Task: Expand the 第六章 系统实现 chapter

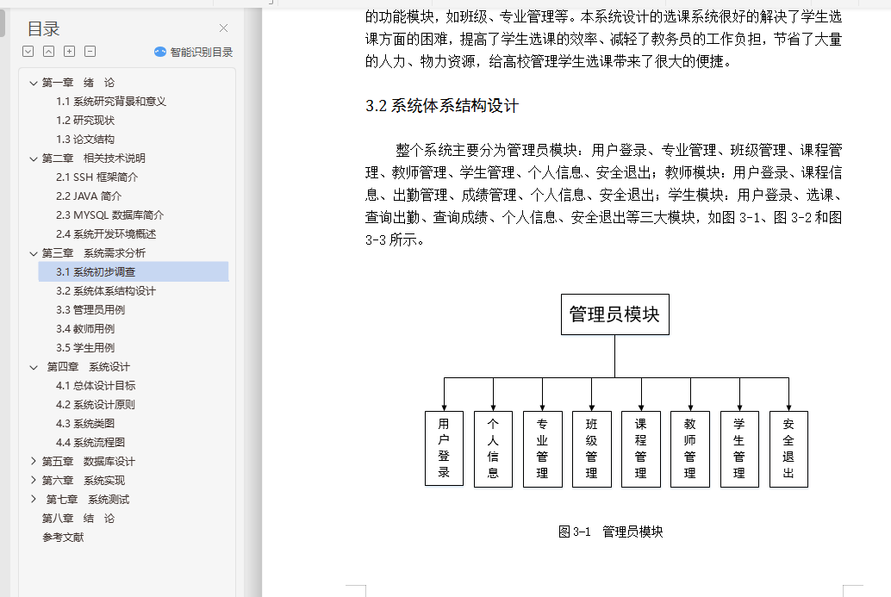Action: 34,481
